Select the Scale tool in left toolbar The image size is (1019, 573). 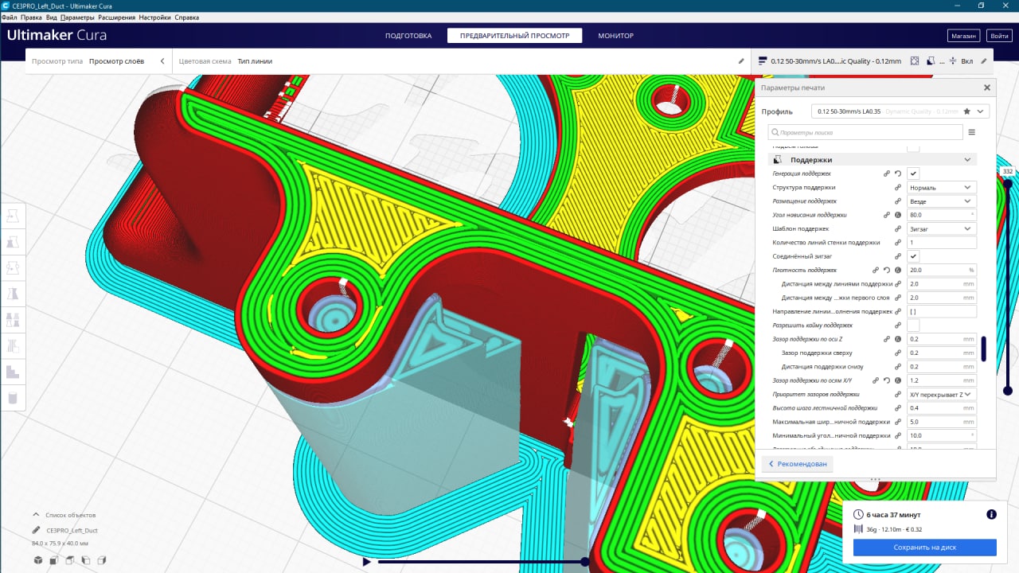click(13, 242)
